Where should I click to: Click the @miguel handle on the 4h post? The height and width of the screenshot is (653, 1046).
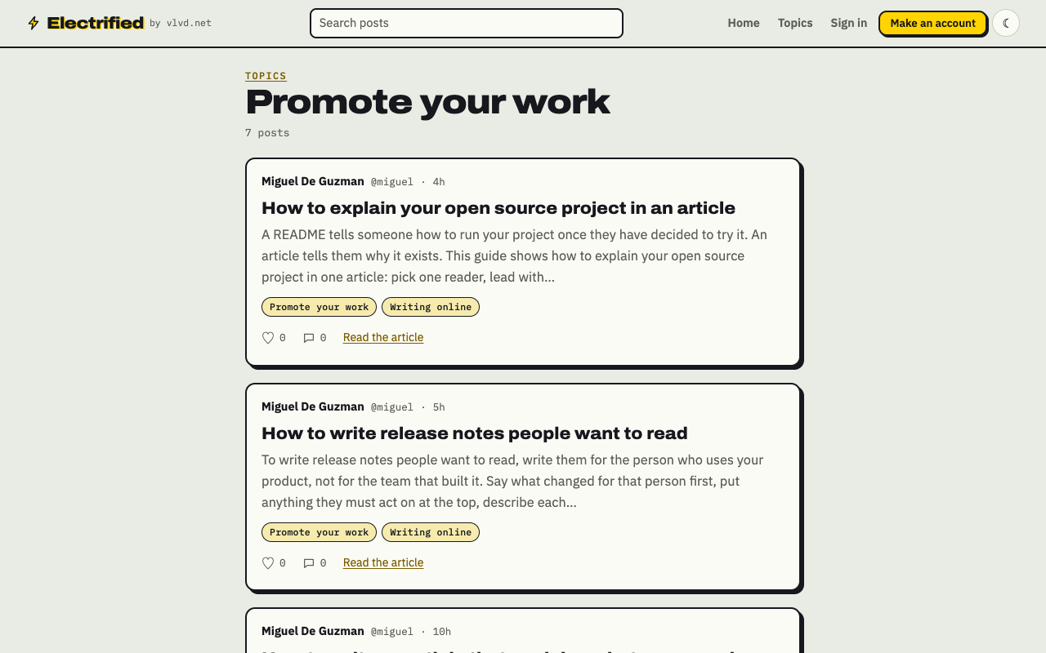(x=392, y=182)
